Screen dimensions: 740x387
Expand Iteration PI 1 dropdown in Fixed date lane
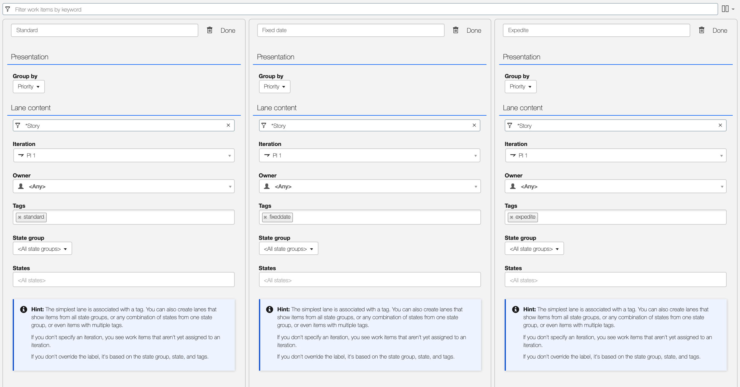(369, 155)
